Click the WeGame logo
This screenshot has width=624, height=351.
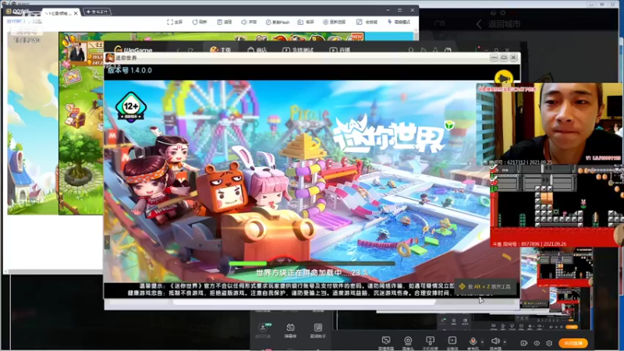coord(133,50)
